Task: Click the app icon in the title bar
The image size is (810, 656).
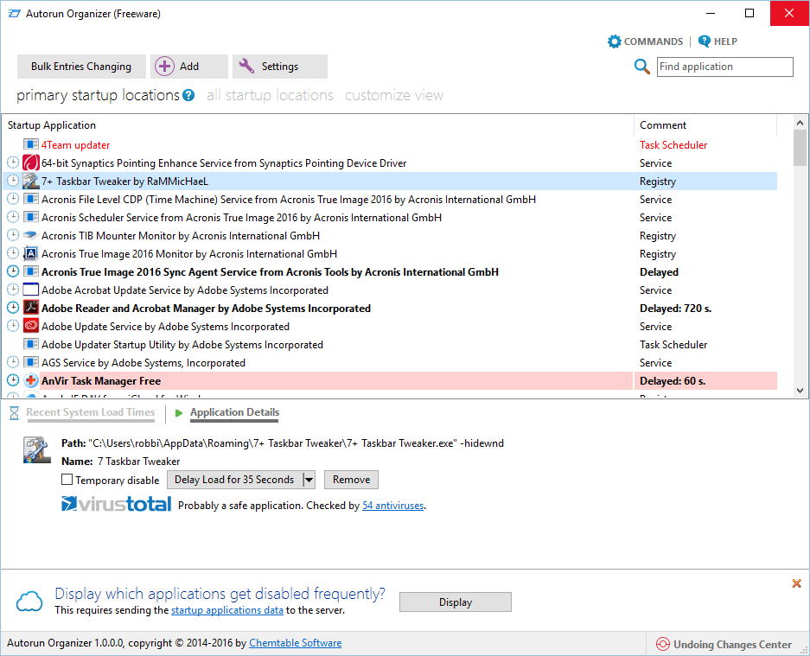Action: coord(15,14)
